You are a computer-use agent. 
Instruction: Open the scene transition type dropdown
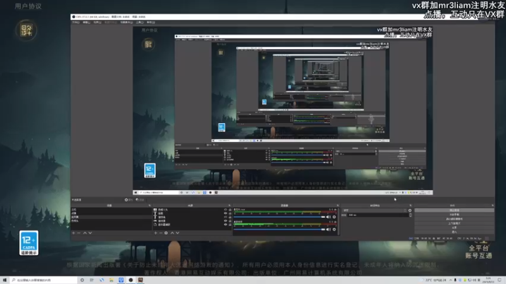(374, 210)
